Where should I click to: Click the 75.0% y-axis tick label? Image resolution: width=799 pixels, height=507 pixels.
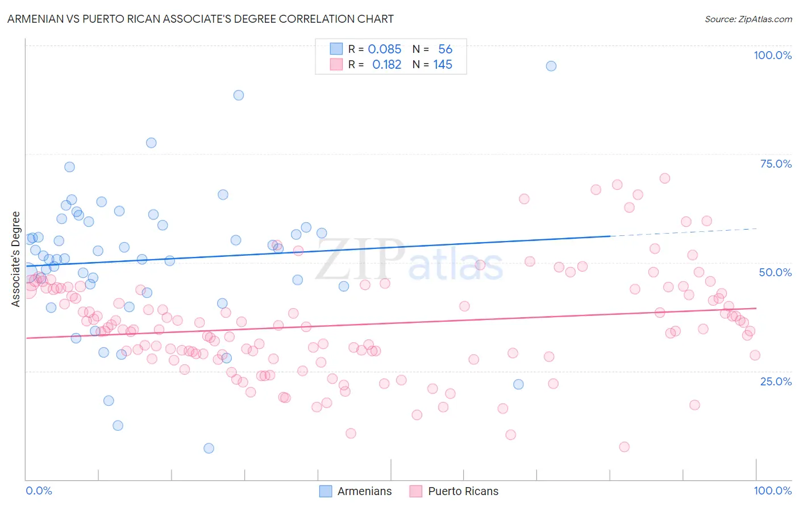click(x=776, y=164)
